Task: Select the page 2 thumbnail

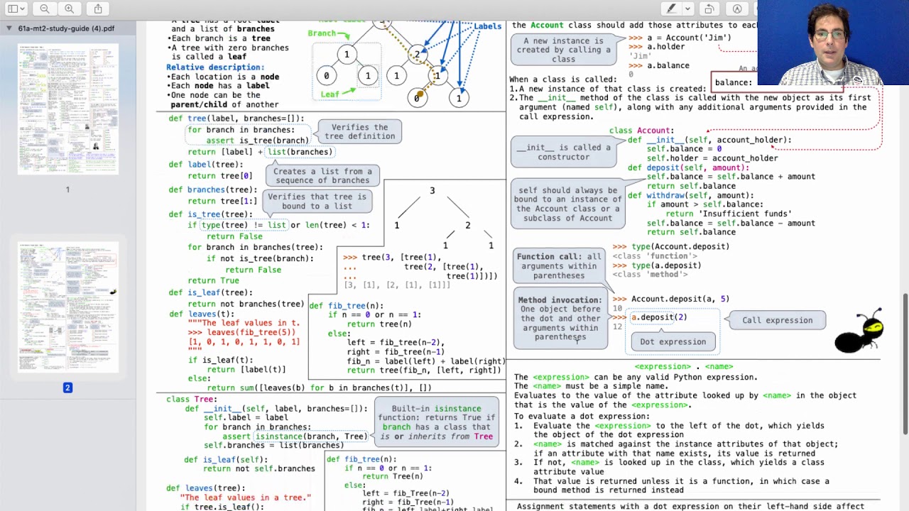Action: 68,307
